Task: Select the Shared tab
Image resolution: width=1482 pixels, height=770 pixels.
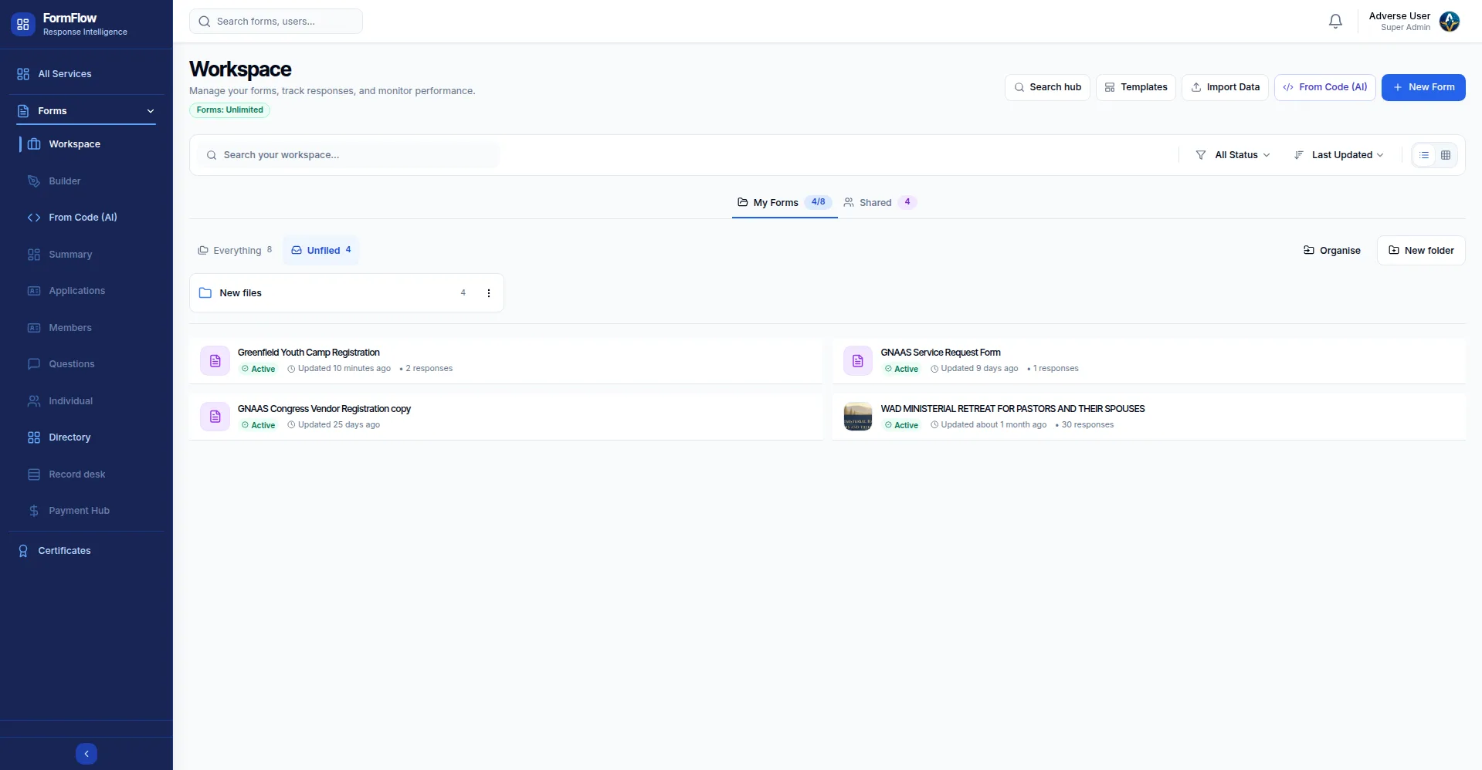Action: tap(880, 202)
